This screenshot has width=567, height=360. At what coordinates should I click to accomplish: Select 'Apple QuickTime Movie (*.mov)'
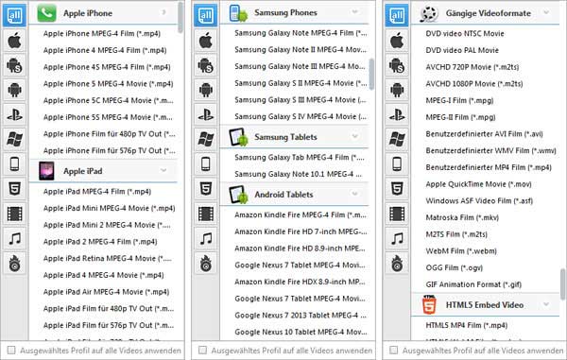(478, 184)
